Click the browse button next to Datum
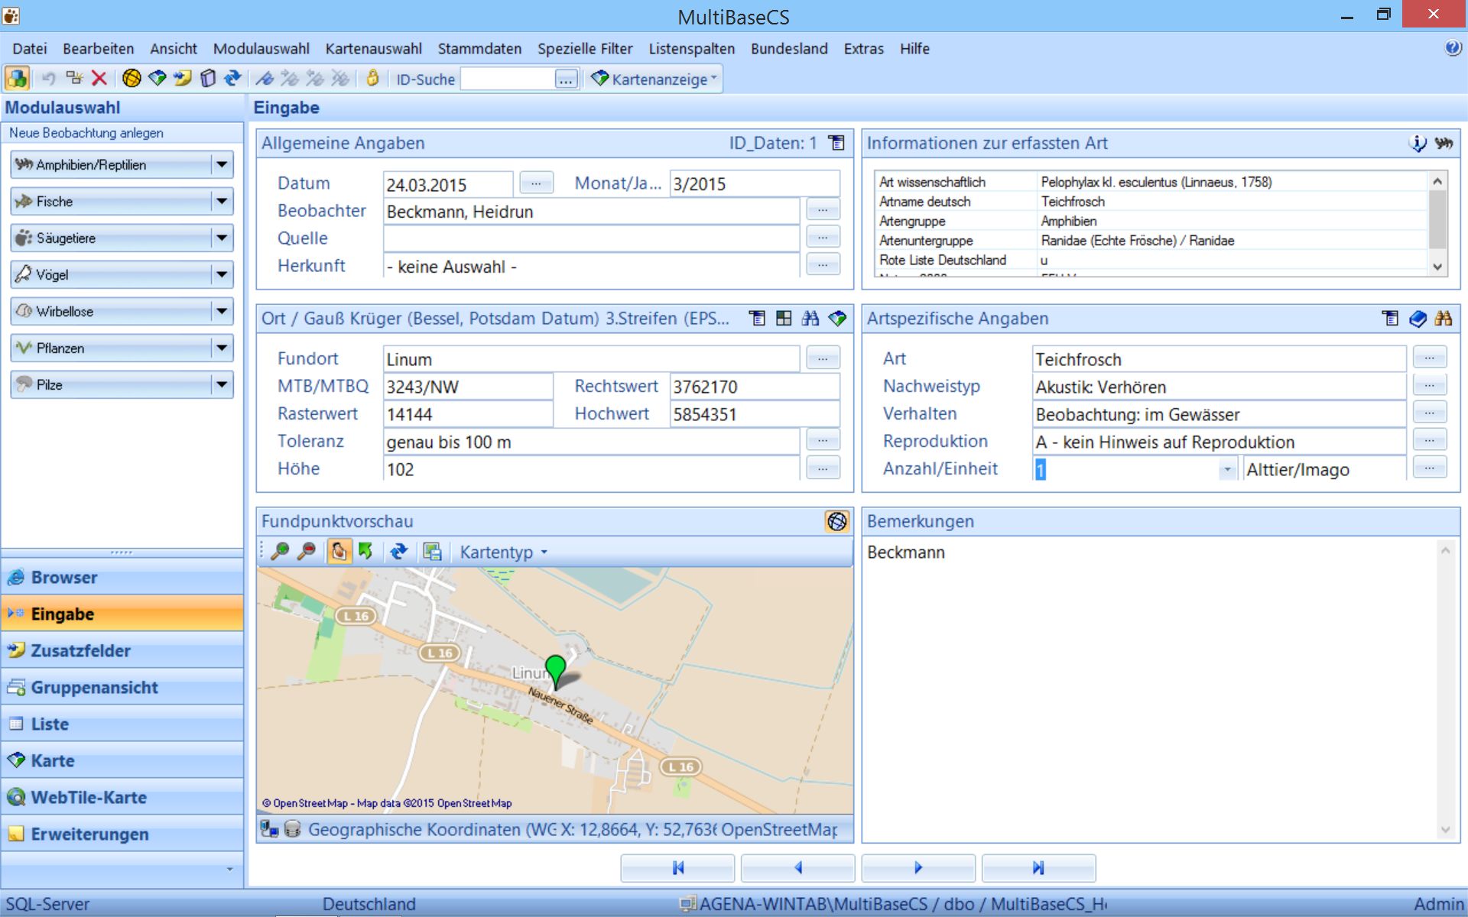 (x=536, y=183)
